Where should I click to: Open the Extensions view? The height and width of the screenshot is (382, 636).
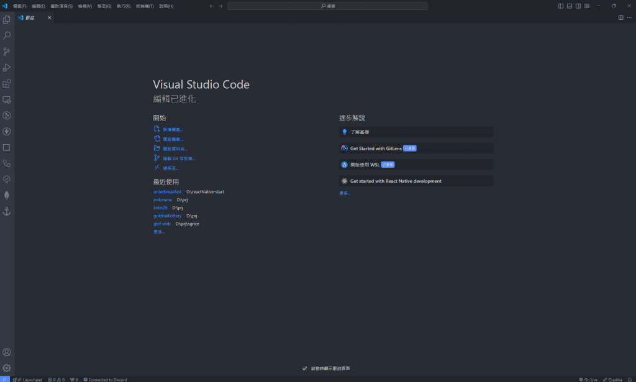[6, 83]
